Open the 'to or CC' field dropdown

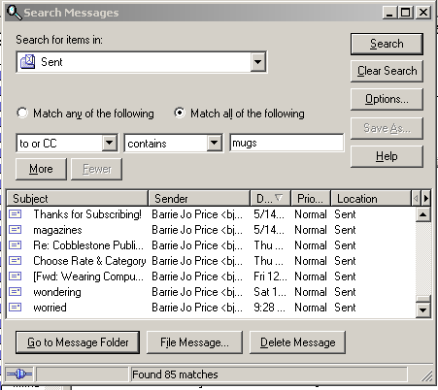pyautogui.click(x=110, y=143)
